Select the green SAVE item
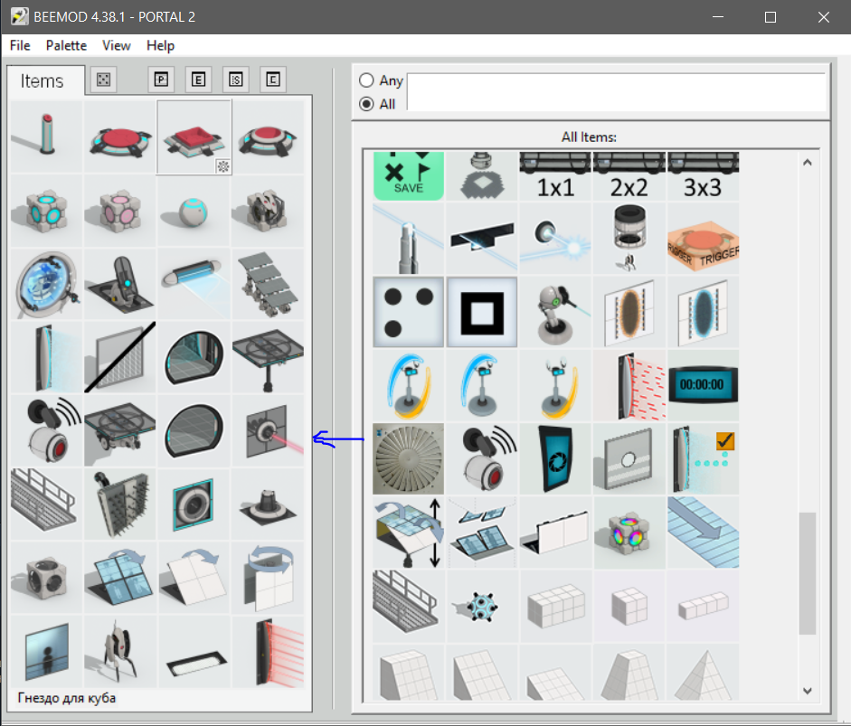 pyautogui.click(x=408, y=175)
